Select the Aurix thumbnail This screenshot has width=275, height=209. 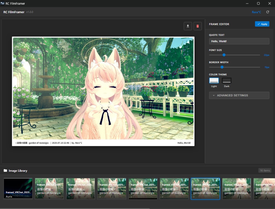pos(18,188)
